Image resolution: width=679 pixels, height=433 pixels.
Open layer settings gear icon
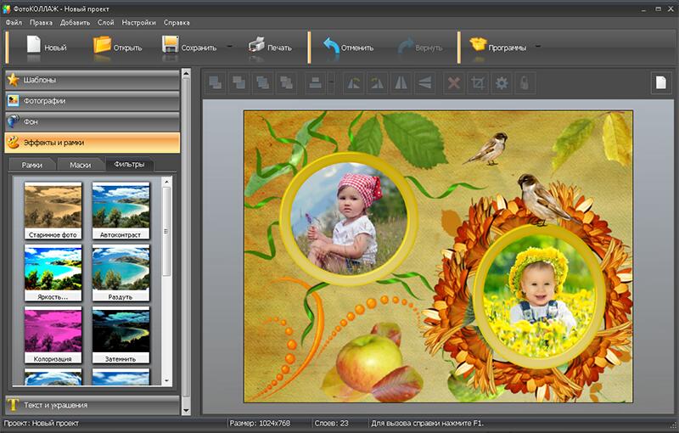click(x=502, y=82)
